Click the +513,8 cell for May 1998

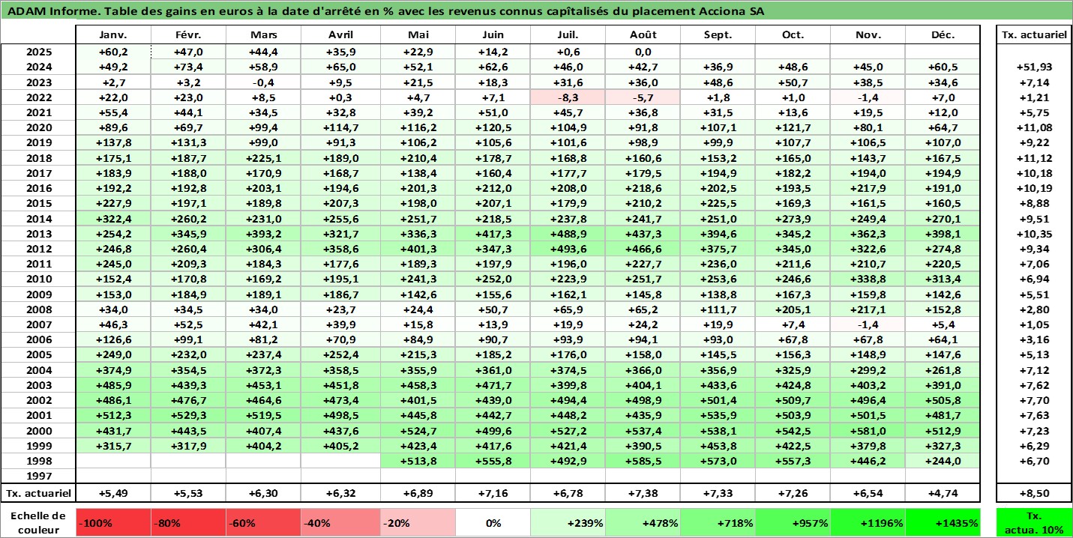(x=417, y=461)
